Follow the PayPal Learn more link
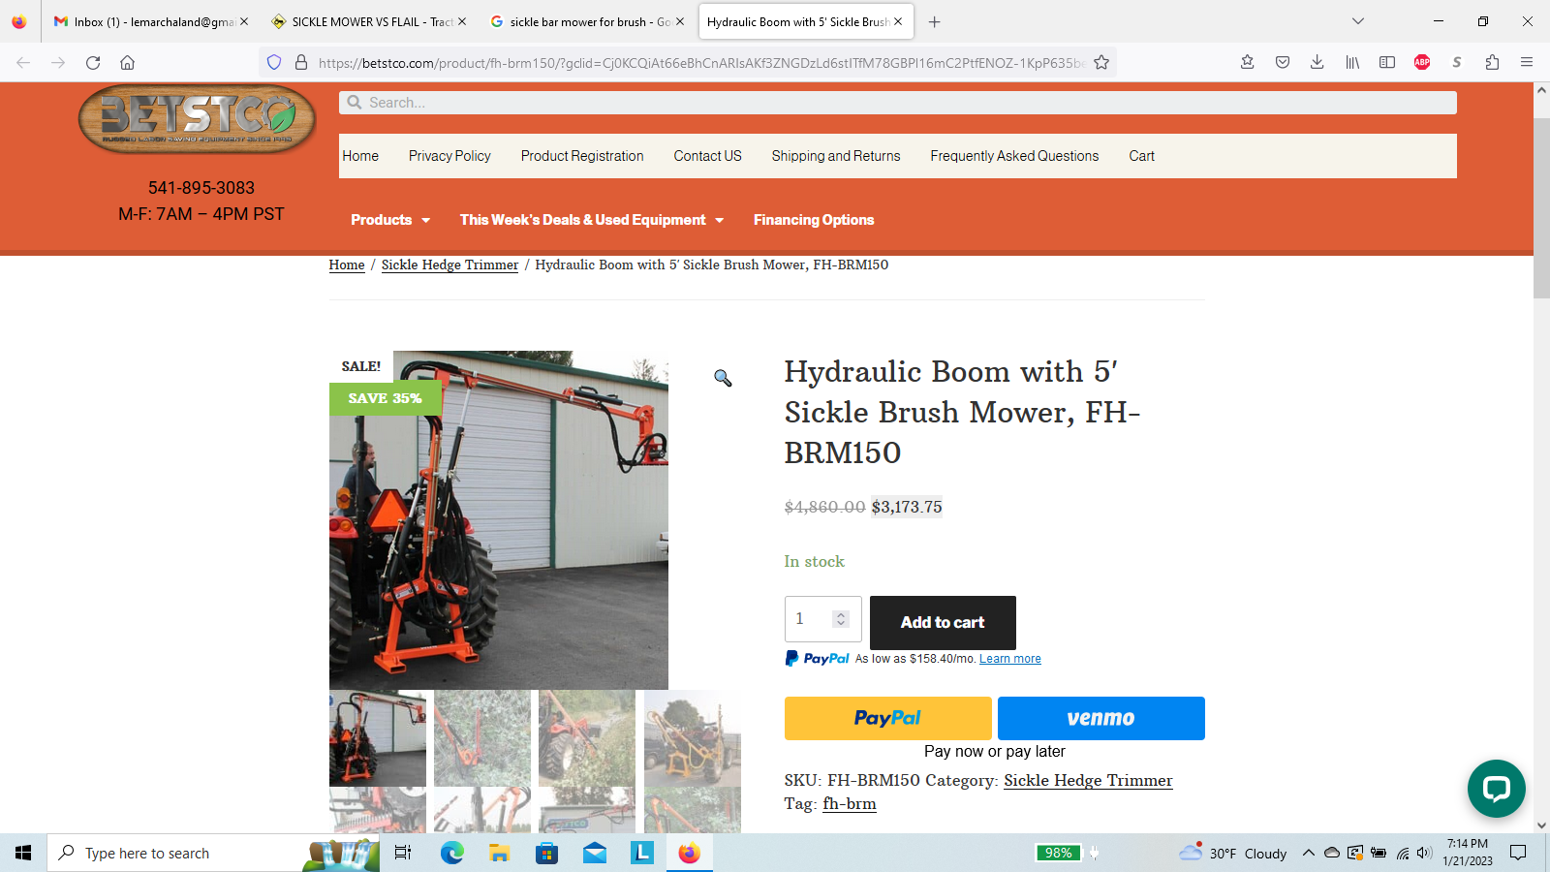Image resolution: width=1550 pixels, height=872 pixels. [1009, 659]
